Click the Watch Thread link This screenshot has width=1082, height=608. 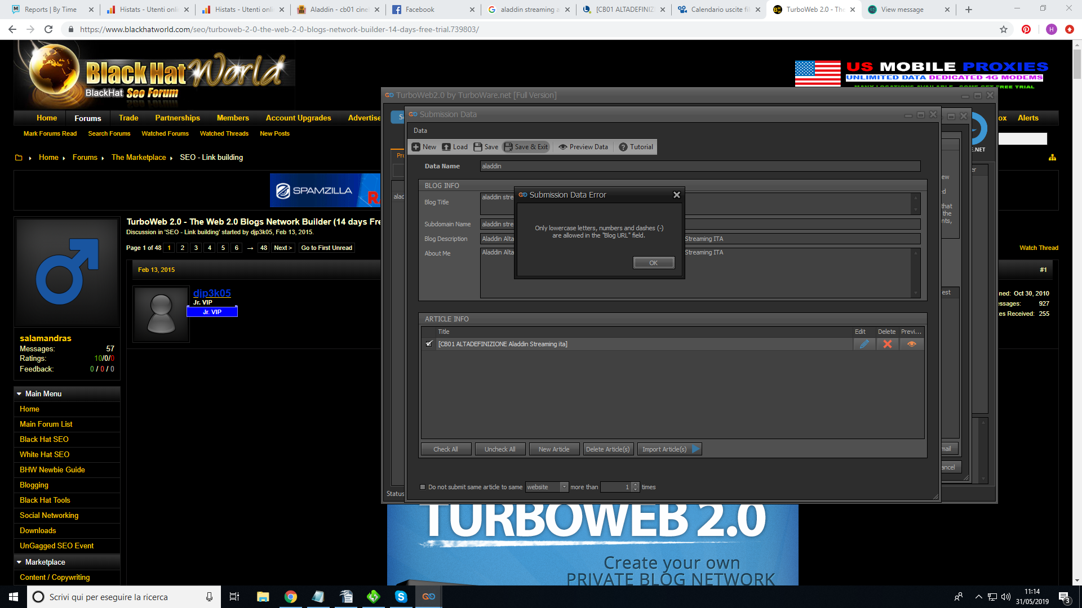click(x=1039, y=248)
